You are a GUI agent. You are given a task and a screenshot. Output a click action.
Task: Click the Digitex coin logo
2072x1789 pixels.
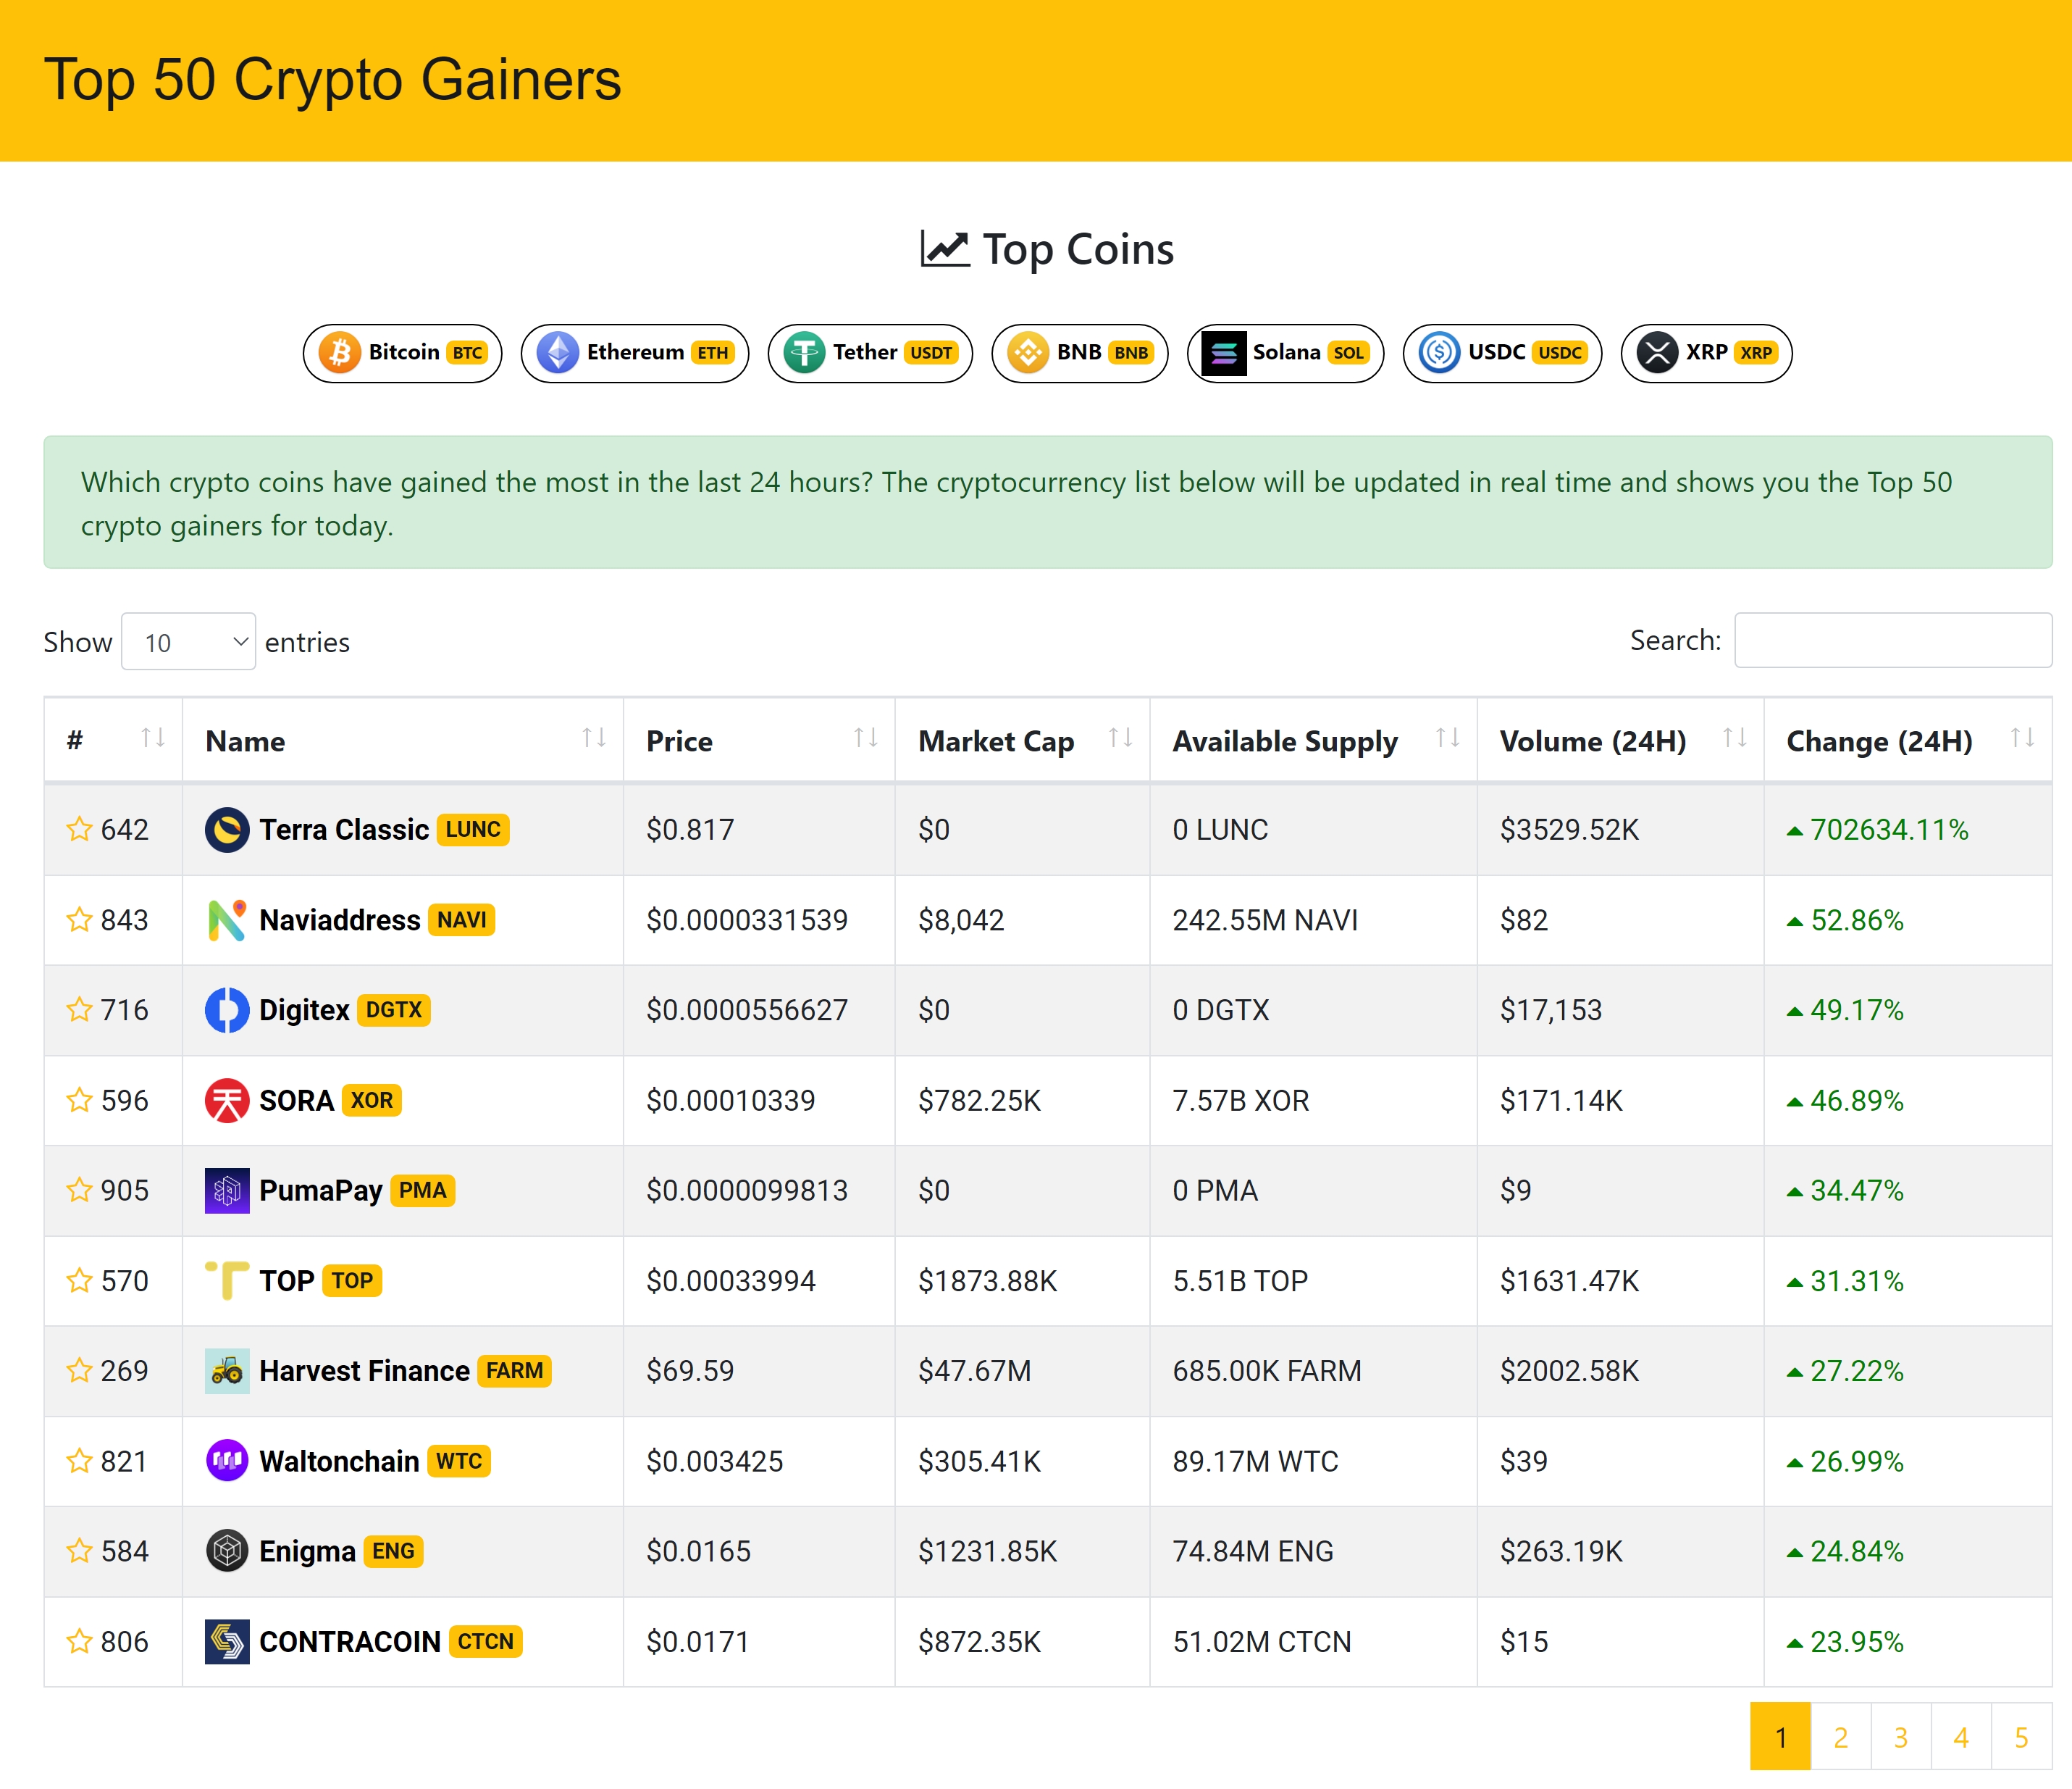click(x=227, y=1009)
